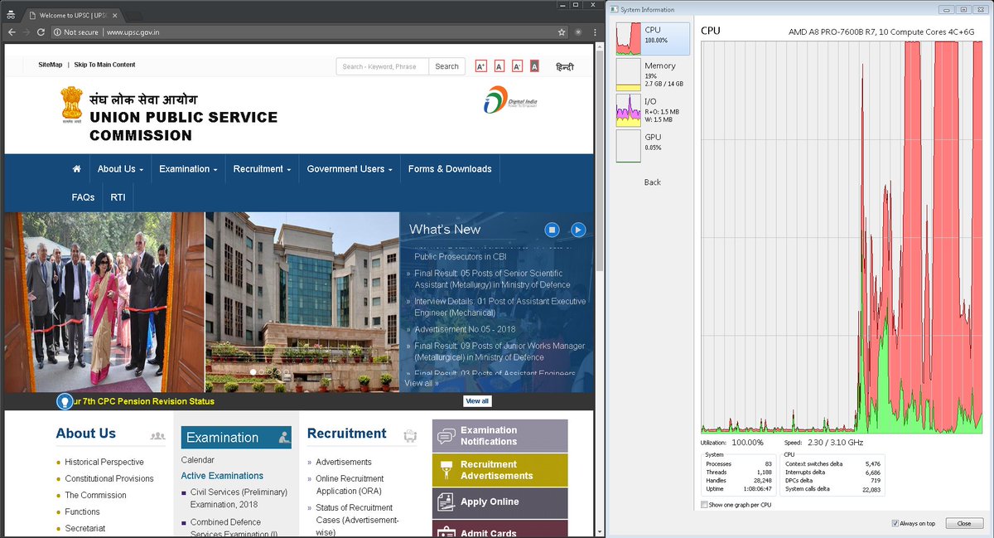This screenshot has width=994, height=538.
Task: Click the About Us people icon
Action: (157, 435)
